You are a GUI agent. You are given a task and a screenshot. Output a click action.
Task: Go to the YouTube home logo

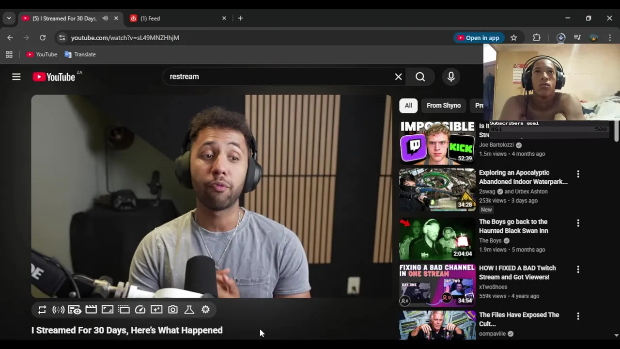54,77
